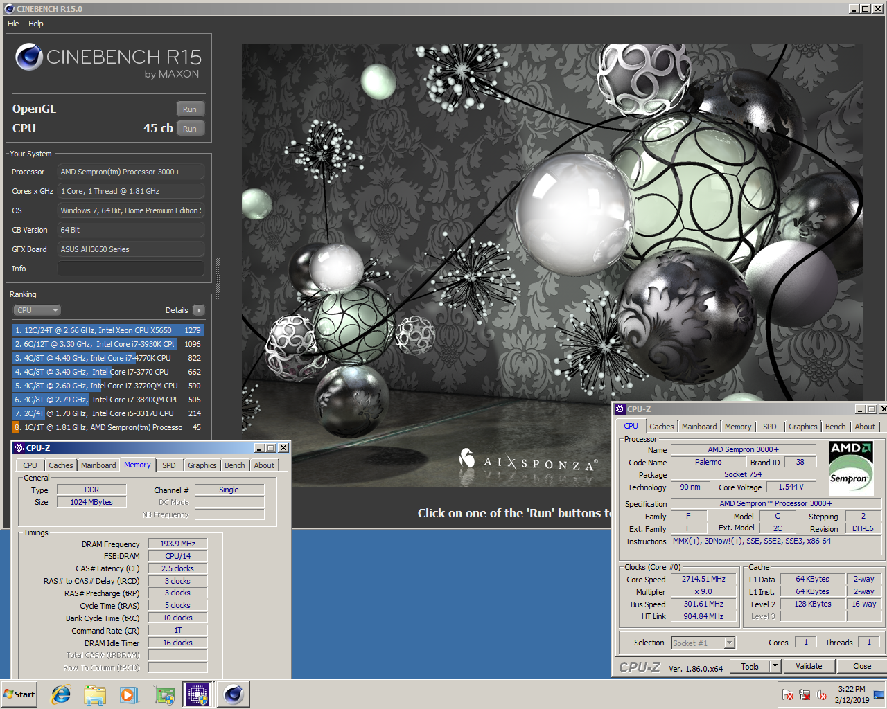
Task: Click the CPU-Z taskbar icon
Action: tap(197, 694)
